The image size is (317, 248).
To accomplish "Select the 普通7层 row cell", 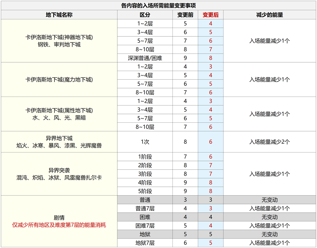I will (145, 209).
